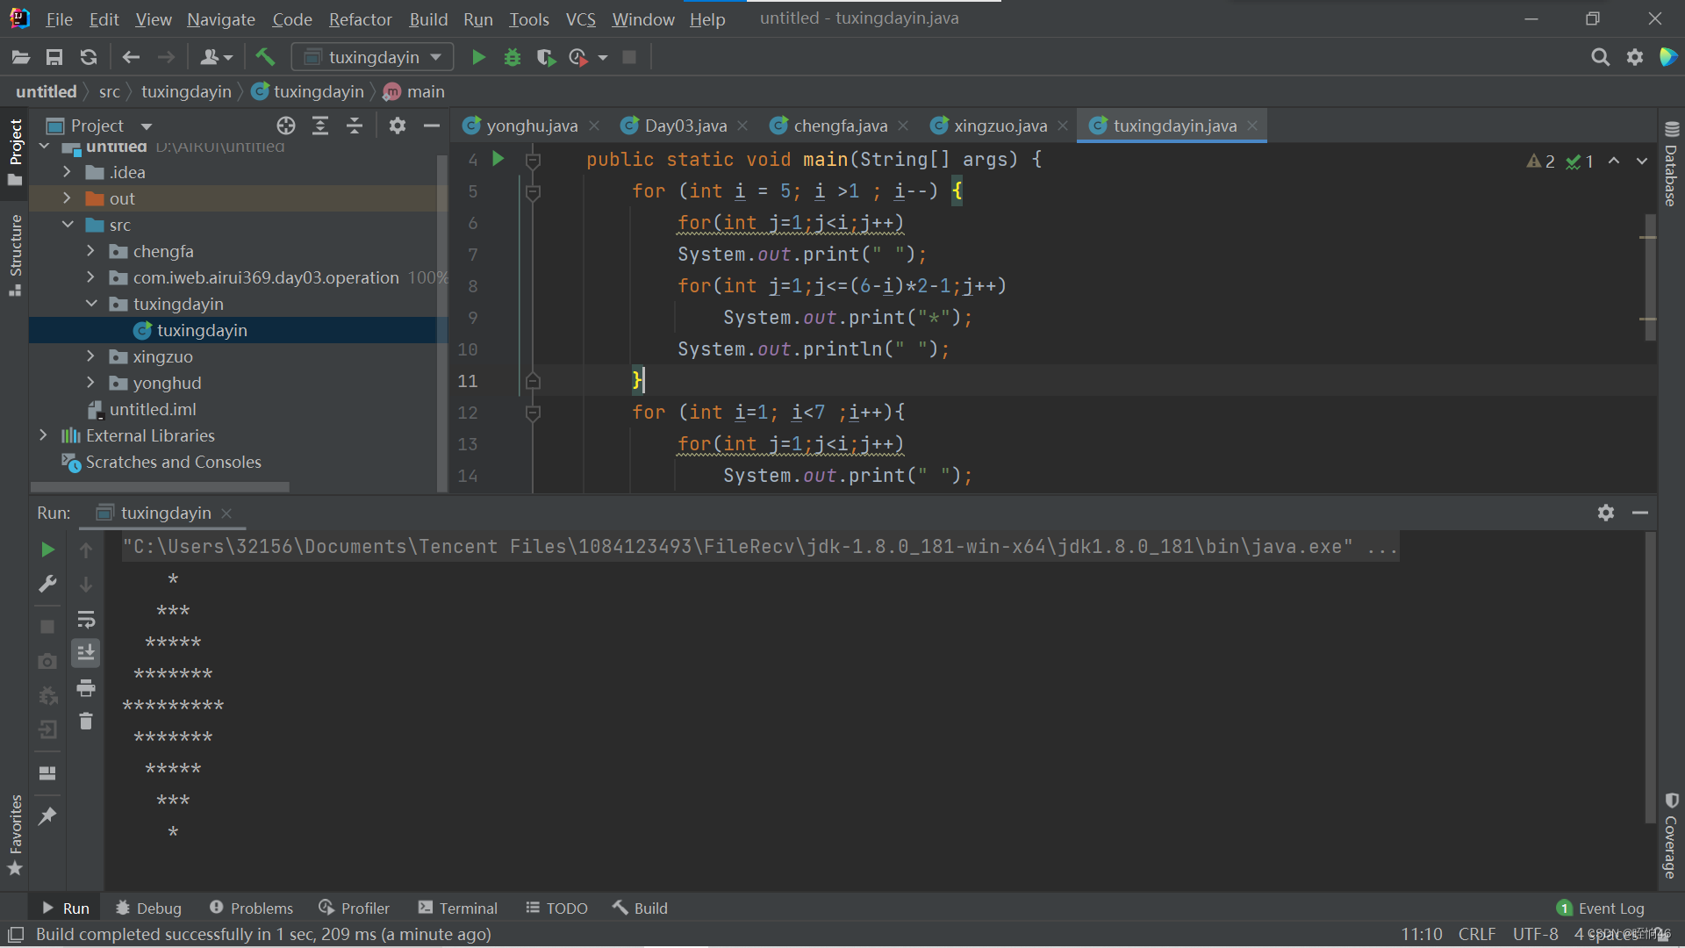Switch to the chengfa.java editor tab

(x=839, y=126)
